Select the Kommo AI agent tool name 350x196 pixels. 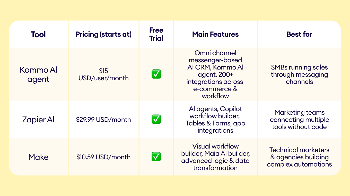tap(38, 74)
